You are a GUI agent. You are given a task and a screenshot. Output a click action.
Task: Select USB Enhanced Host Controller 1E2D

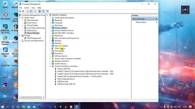[85, 74]
